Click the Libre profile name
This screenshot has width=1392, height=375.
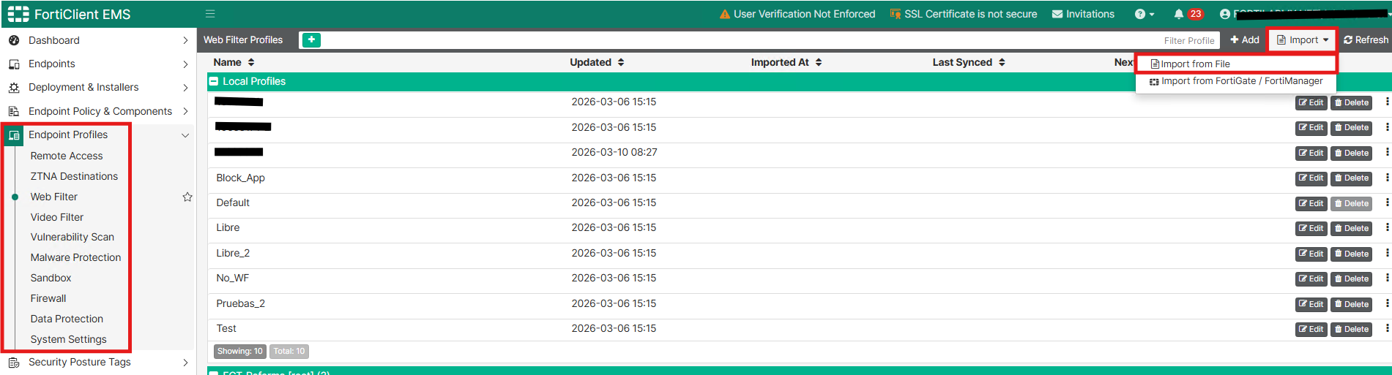pos(228,227)
